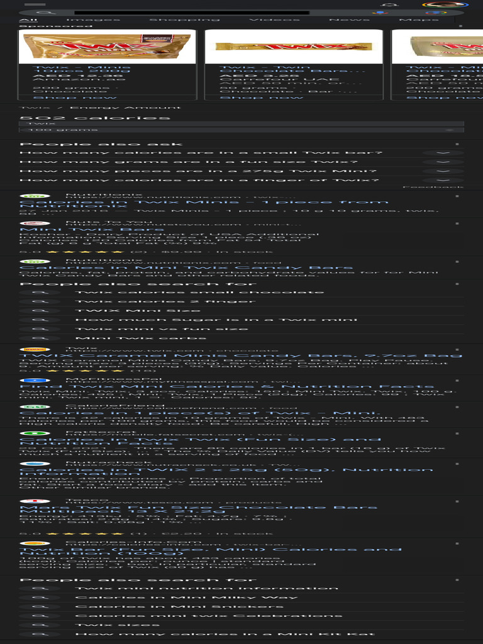Open the hamburger menu icon at top
This screenshot has height=644, width=483.
click(x=35, y=4)
